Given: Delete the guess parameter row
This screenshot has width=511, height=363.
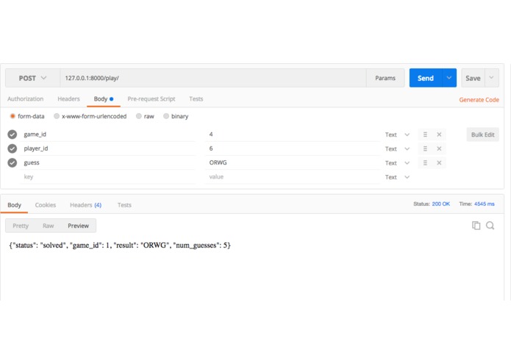Looking at the screenshot, I should pyautogui.click(x=439, y=163).
